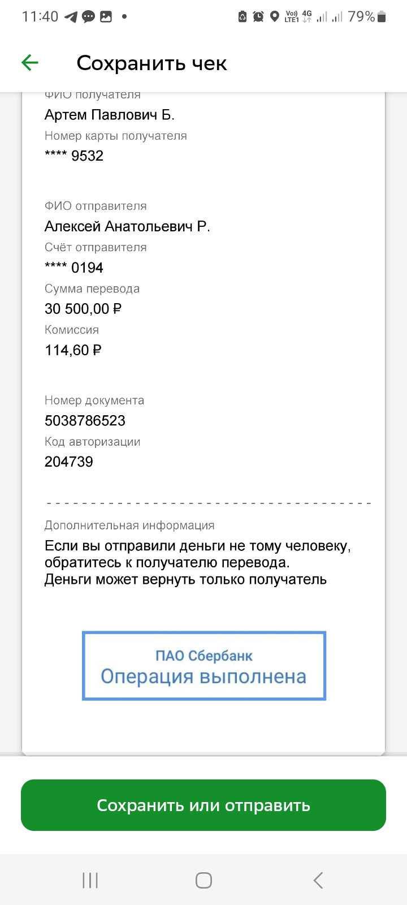Tap the sender name 'Алексей Анатольевич Р.'
Image resolution: width=407 pixels, height=905 pixels.
point(127,227)
